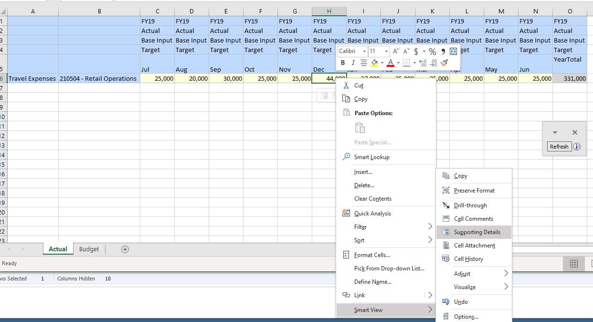Expand the Sort submenu
The image size is (593, 322).
tap(386, 240)
